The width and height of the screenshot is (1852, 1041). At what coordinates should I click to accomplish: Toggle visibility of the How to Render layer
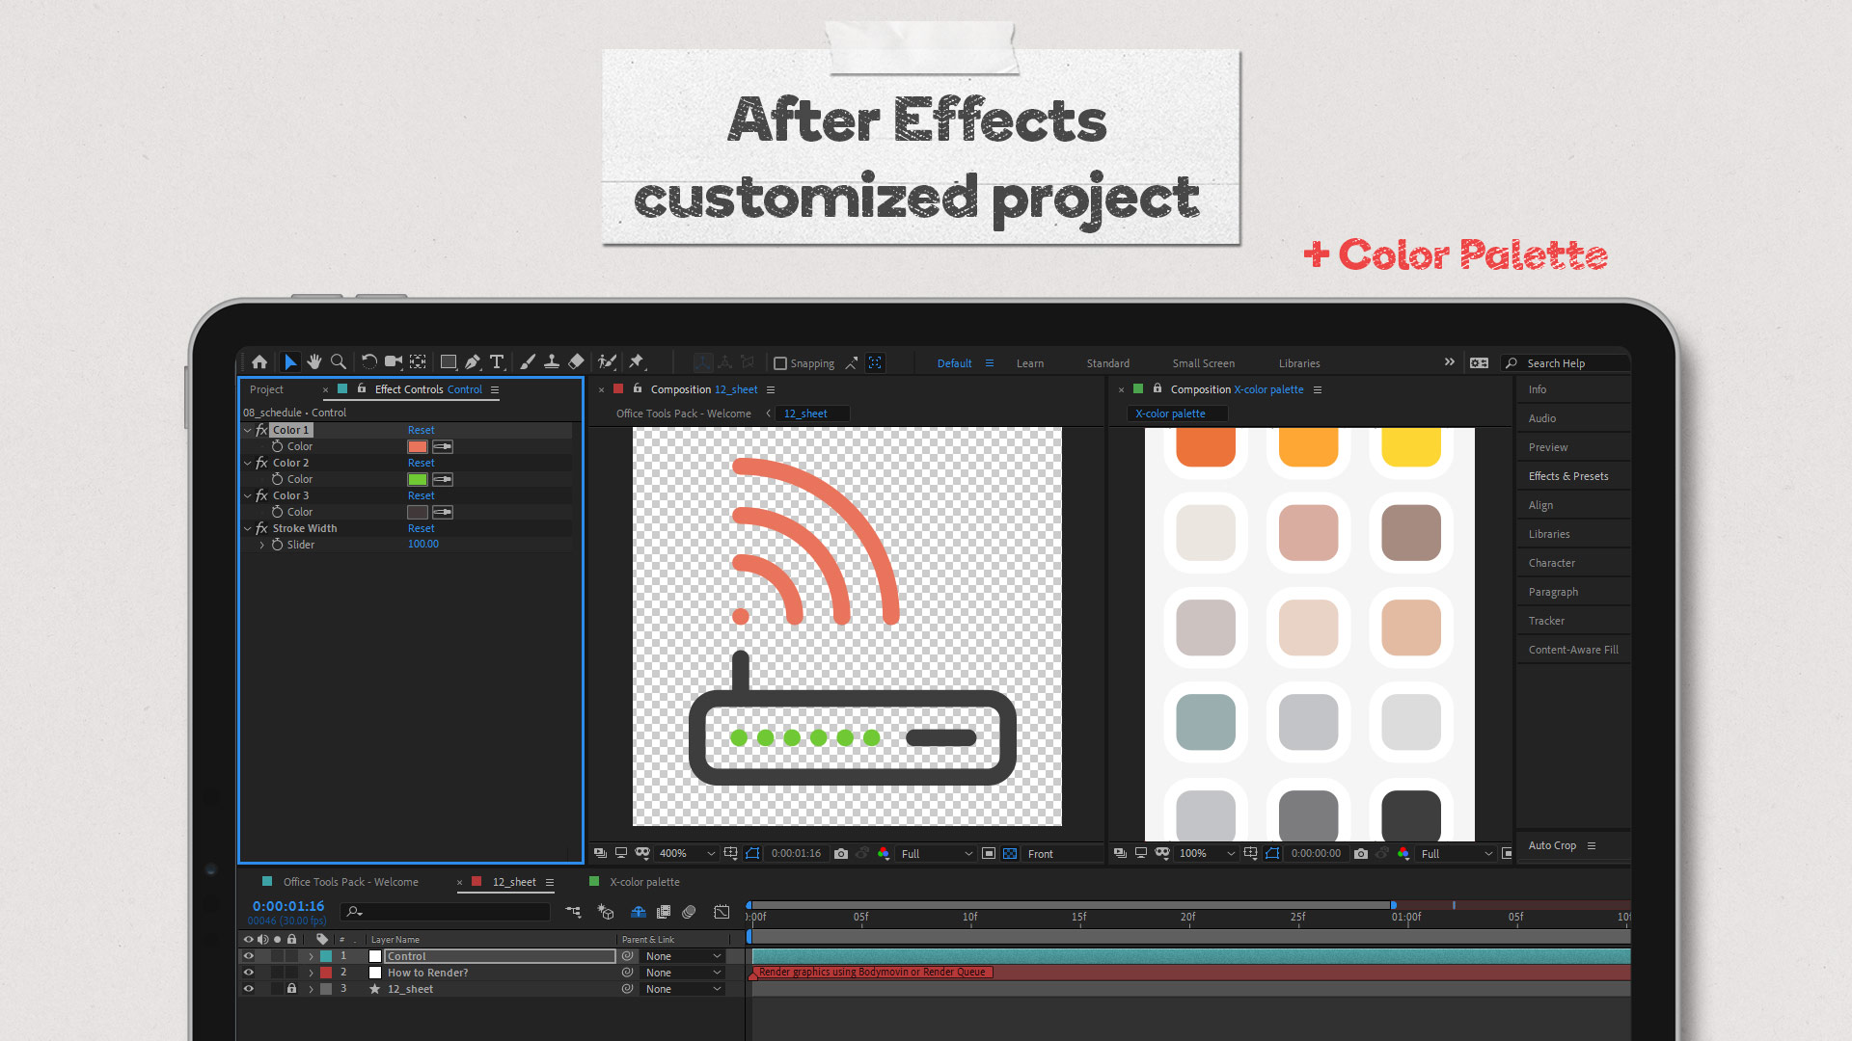coord(249,973)
